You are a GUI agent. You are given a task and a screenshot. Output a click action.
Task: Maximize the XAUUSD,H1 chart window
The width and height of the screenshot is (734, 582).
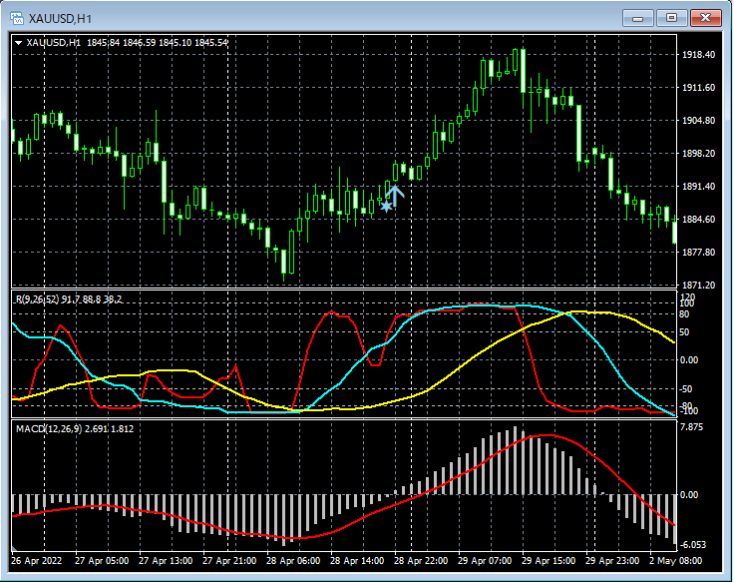[x=672, y=17]
